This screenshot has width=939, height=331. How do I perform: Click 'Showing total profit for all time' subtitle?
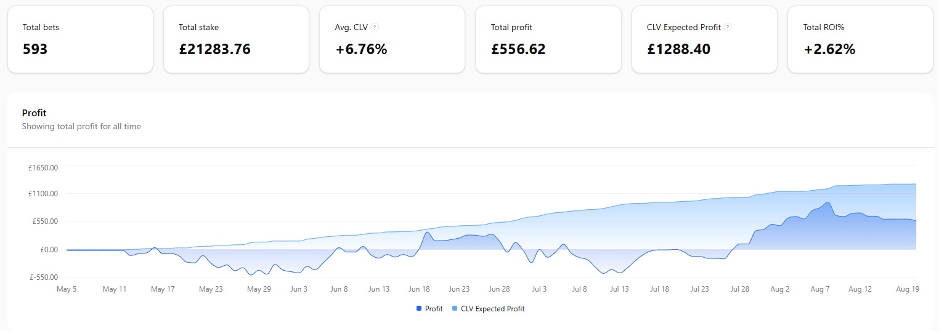(81, 127)
